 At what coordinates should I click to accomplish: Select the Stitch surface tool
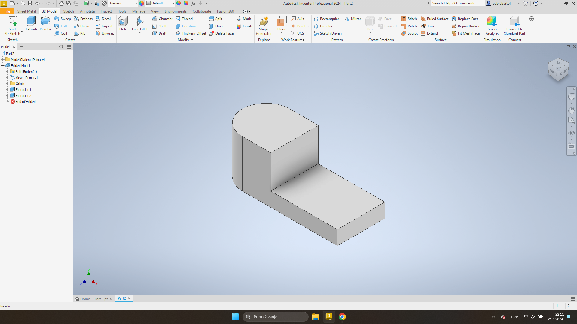point(409,19)
